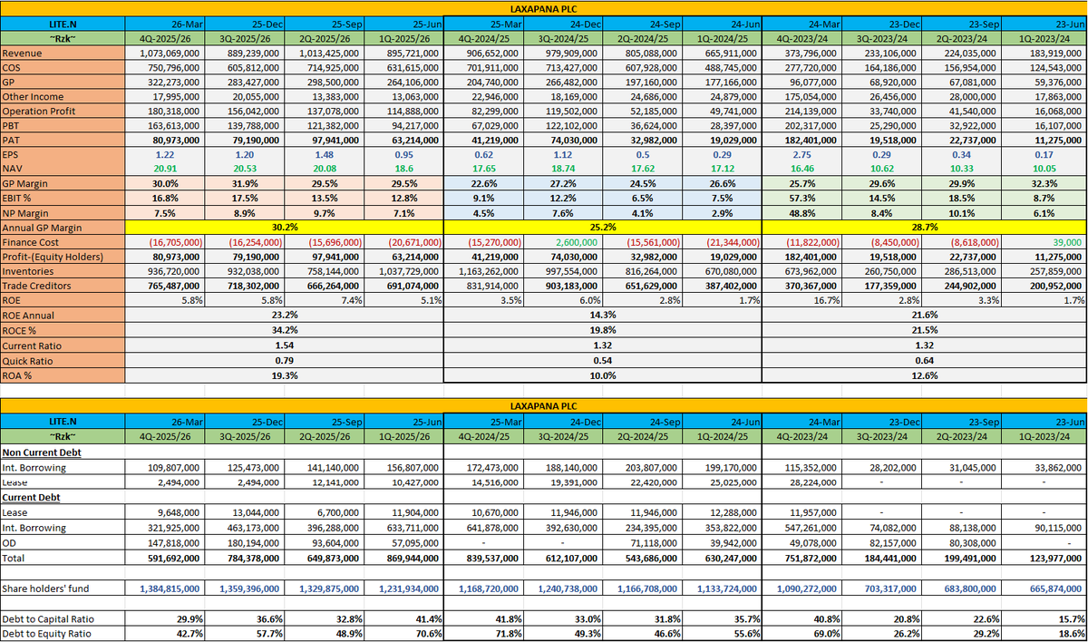The height and width of the screenshot is (642, 1088).
Task: Click ROE value 16.7%
Action: (829, 299)
